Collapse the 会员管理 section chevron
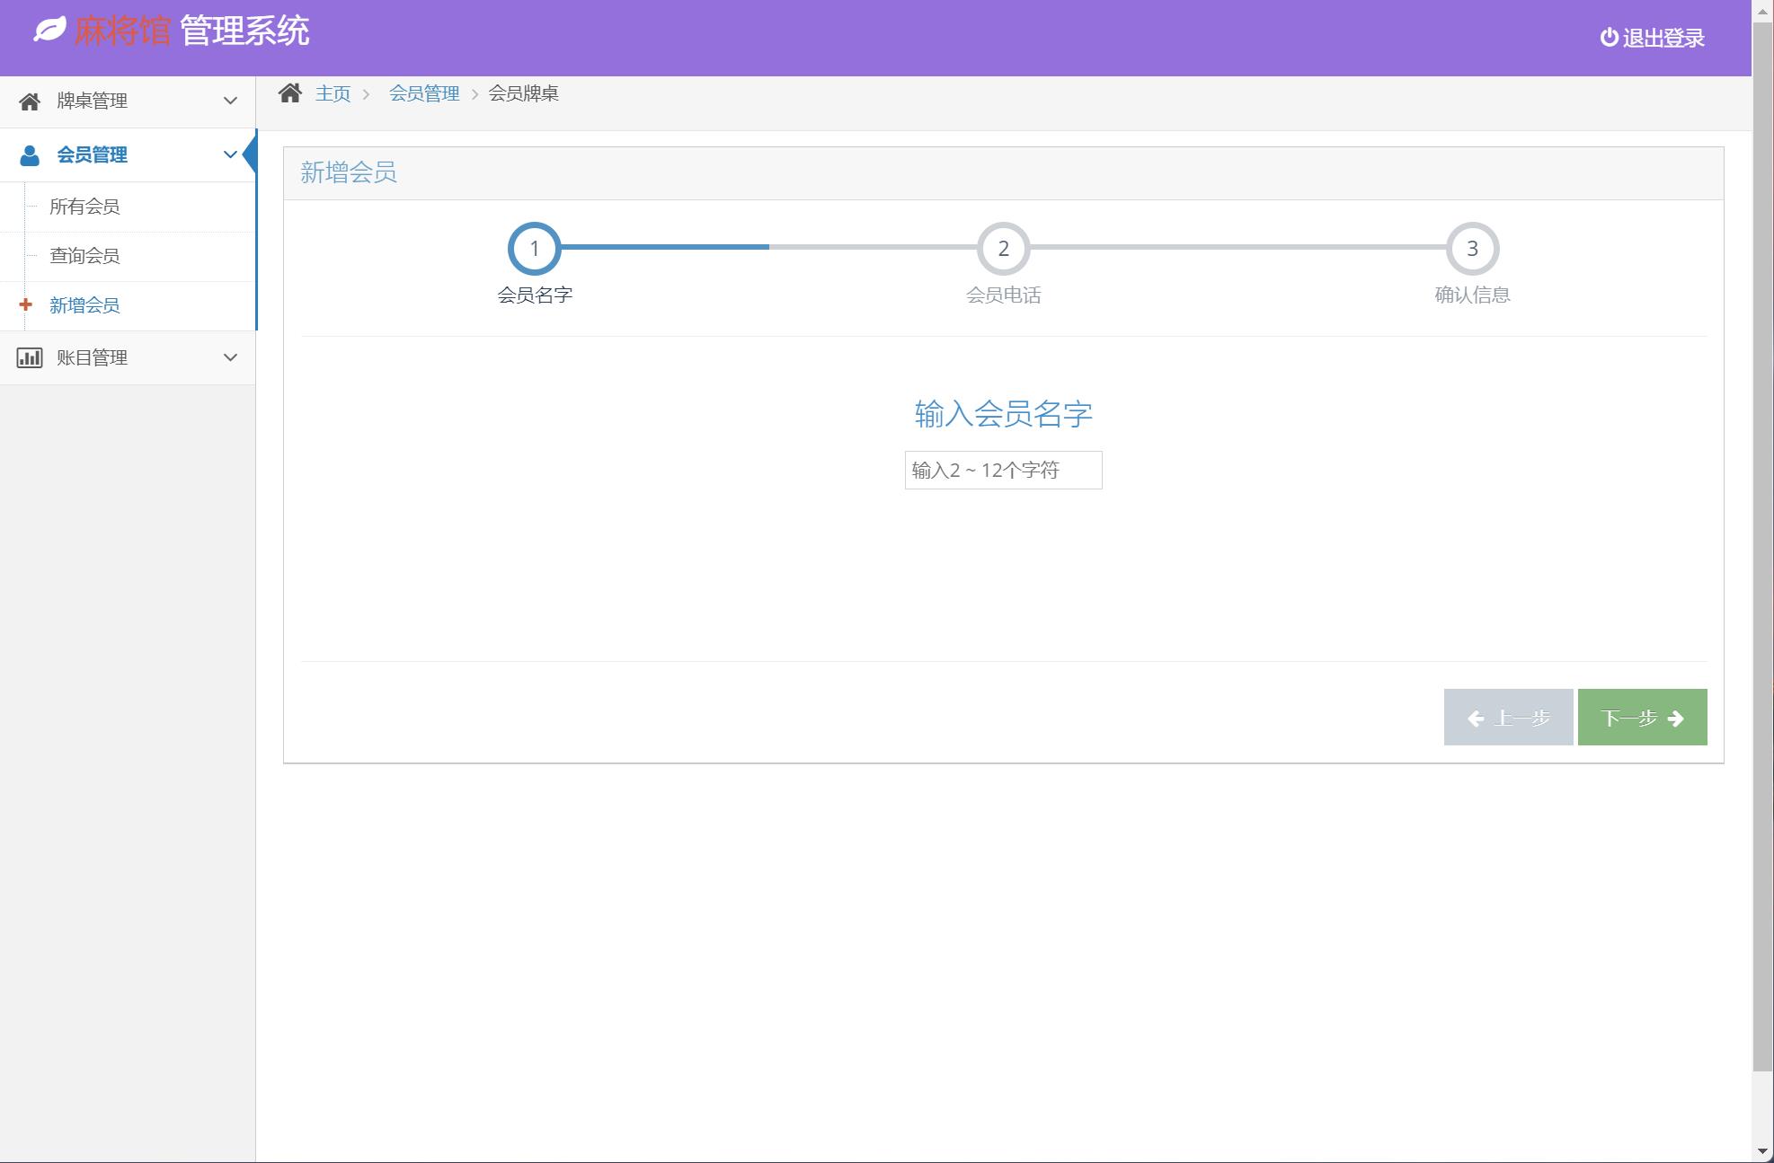The height and width of the screenshot is (1163, 1774). click(x=231, y=154)
